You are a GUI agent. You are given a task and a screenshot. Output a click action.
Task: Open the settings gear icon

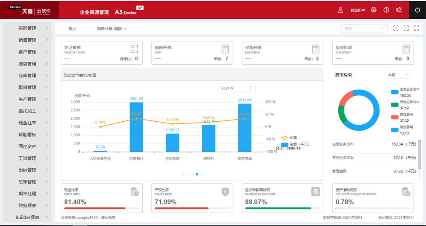374,10
